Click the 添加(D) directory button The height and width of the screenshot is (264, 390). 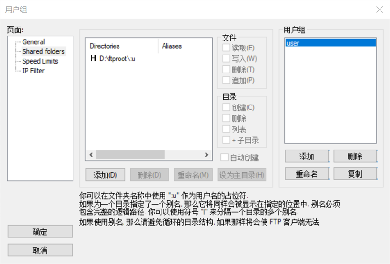tap(105, 175)
